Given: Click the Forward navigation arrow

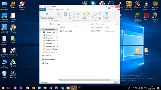Looking at the screenshot, I should click(45, 24).
